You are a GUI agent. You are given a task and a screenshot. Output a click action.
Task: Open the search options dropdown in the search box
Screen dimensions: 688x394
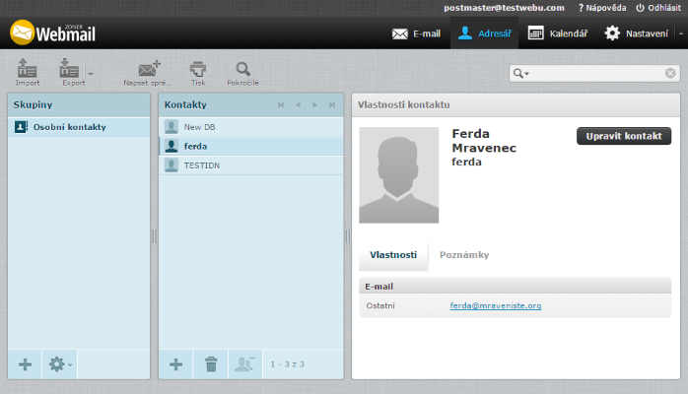coord(520,74)
